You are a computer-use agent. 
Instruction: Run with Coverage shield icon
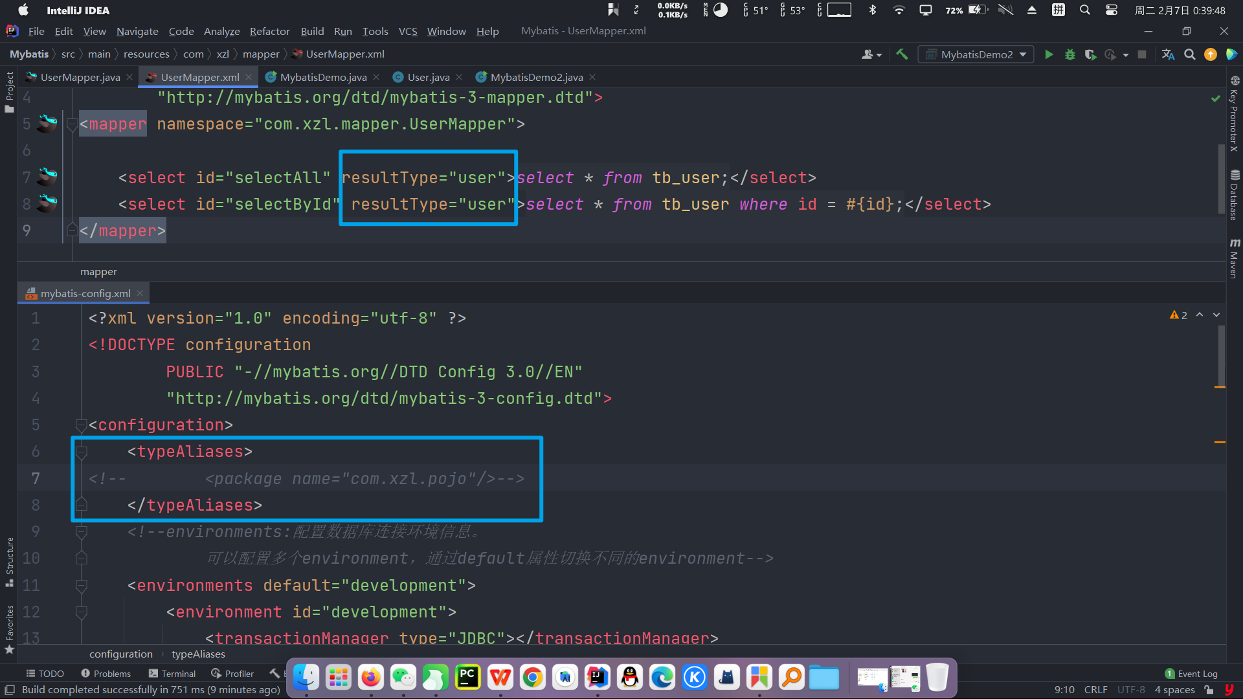coord(1090,55)
